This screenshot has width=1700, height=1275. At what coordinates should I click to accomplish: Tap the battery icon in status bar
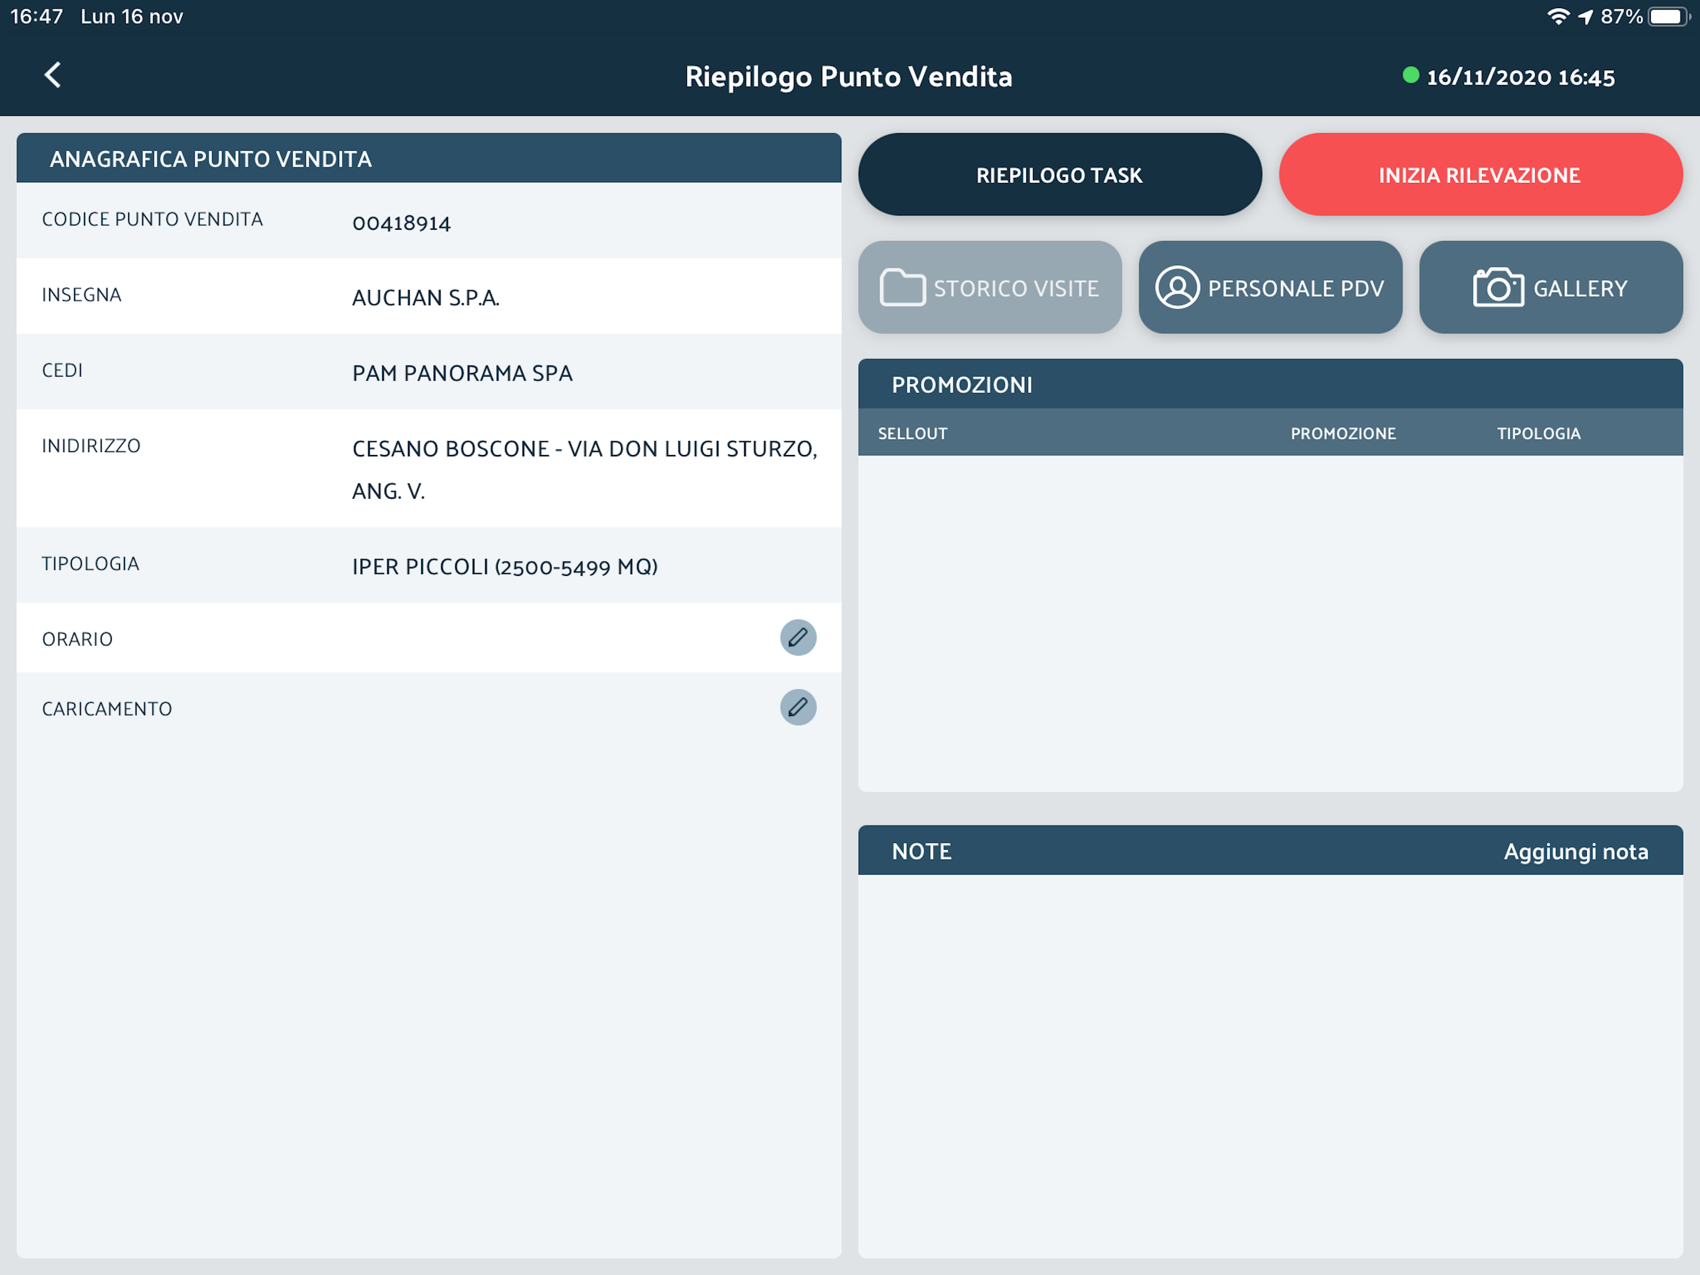pos(1668,16)
